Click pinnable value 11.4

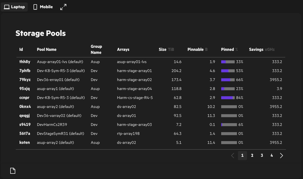tap(211, 142)
